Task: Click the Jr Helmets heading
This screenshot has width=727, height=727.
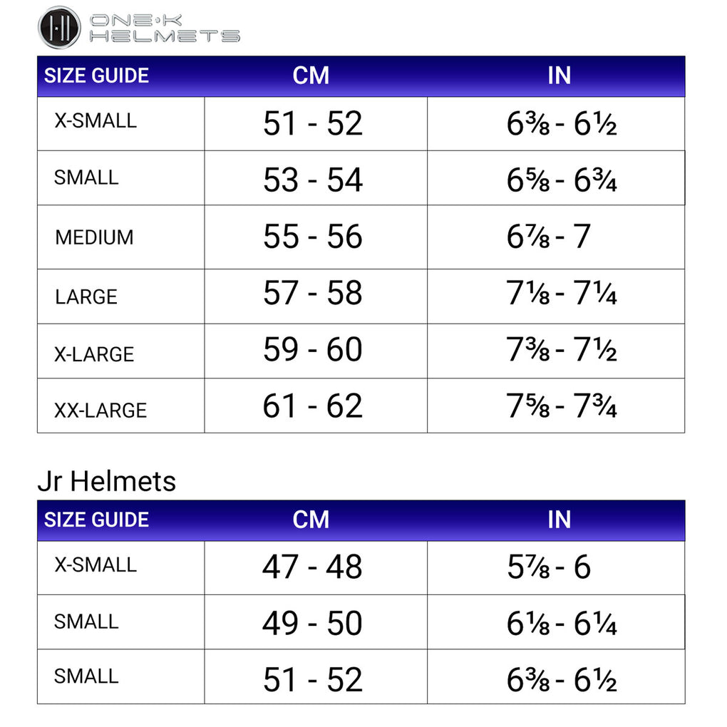Action: (x=107, y=481)
